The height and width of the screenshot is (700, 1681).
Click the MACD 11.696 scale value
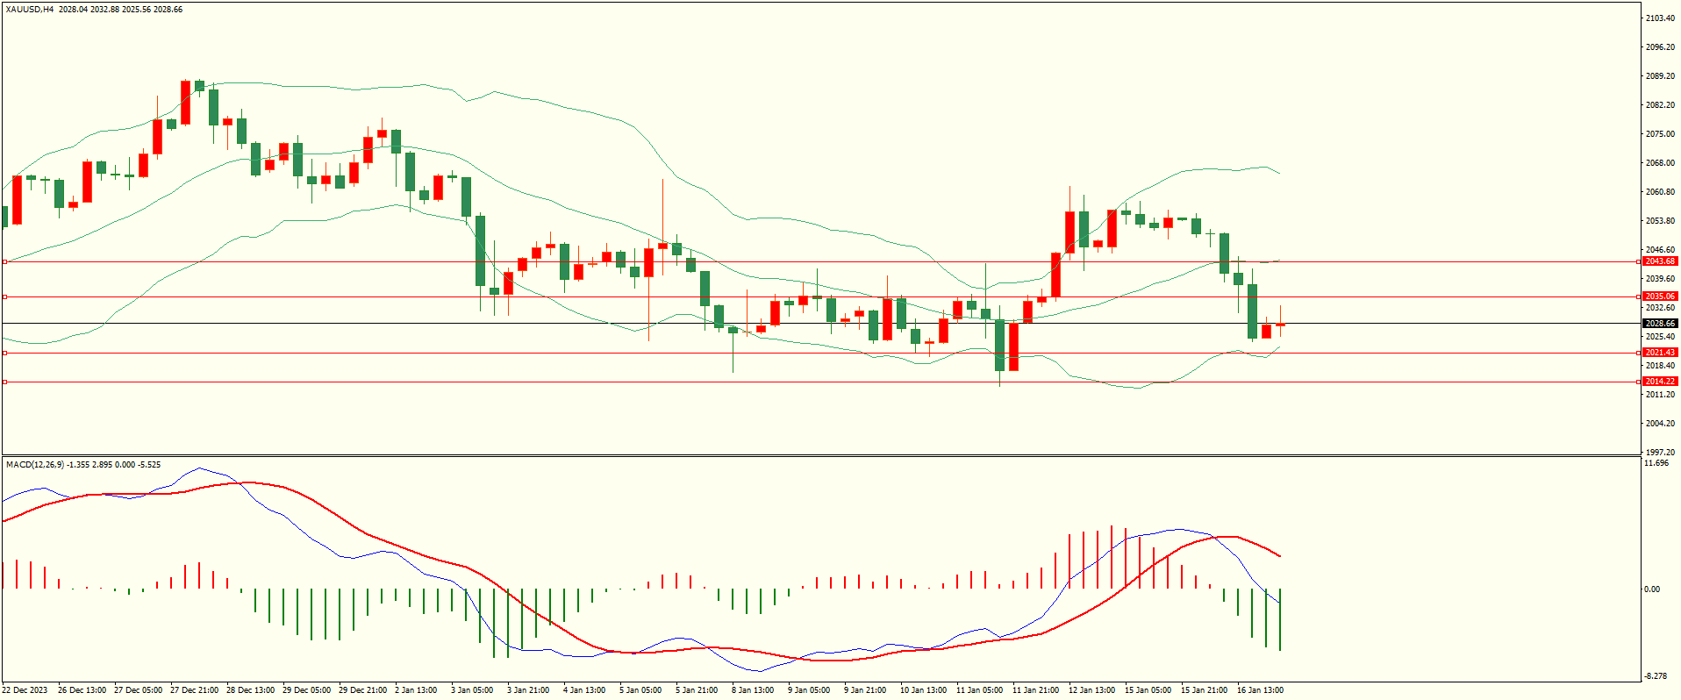tap(1656, 463)
